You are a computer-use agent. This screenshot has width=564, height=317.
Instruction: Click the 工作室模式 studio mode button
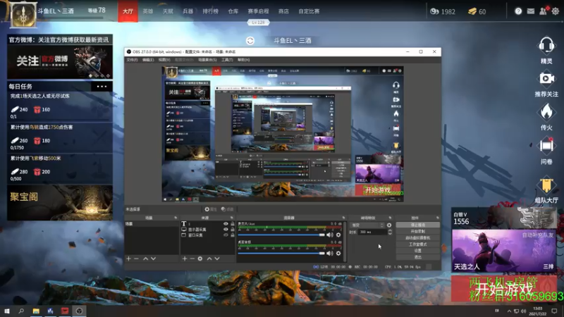[417, 244]
